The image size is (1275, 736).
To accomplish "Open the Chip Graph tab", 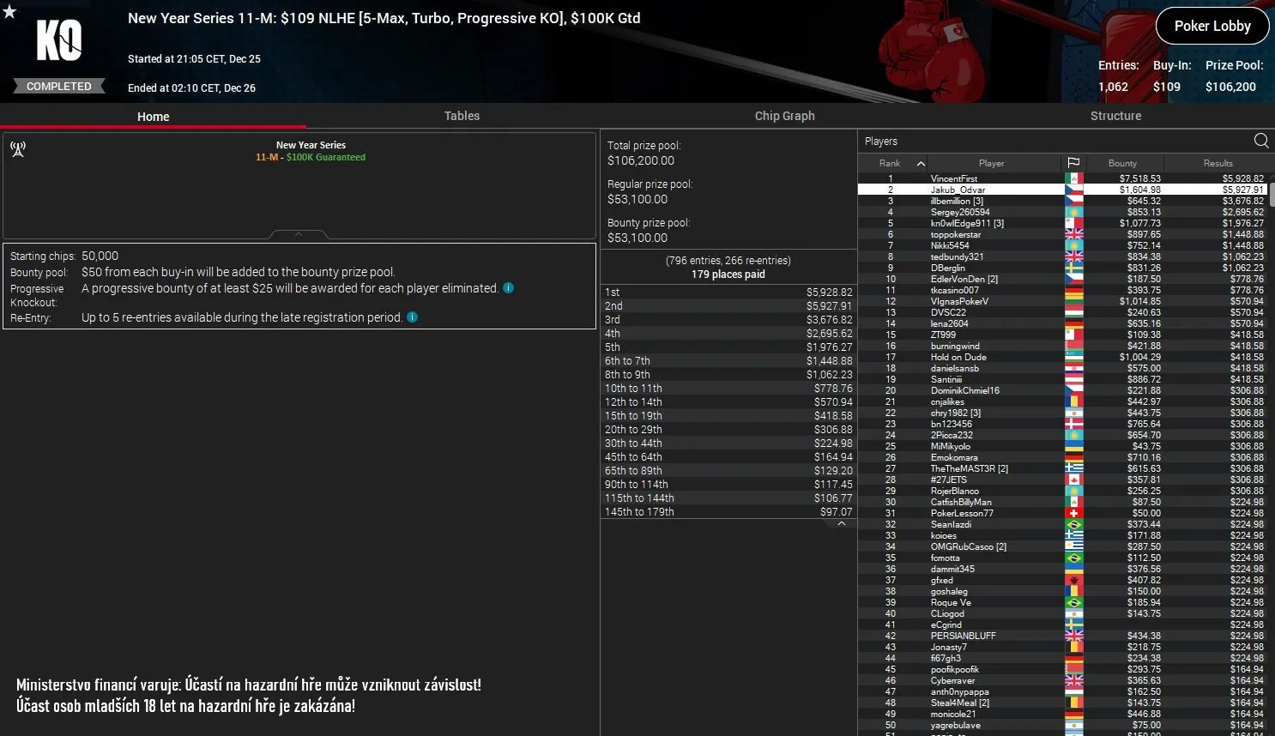I will (784, 116).
